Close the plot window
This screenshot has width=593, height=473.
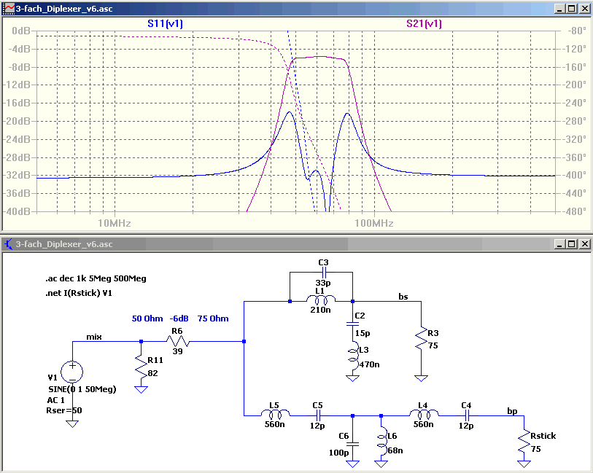584,9
